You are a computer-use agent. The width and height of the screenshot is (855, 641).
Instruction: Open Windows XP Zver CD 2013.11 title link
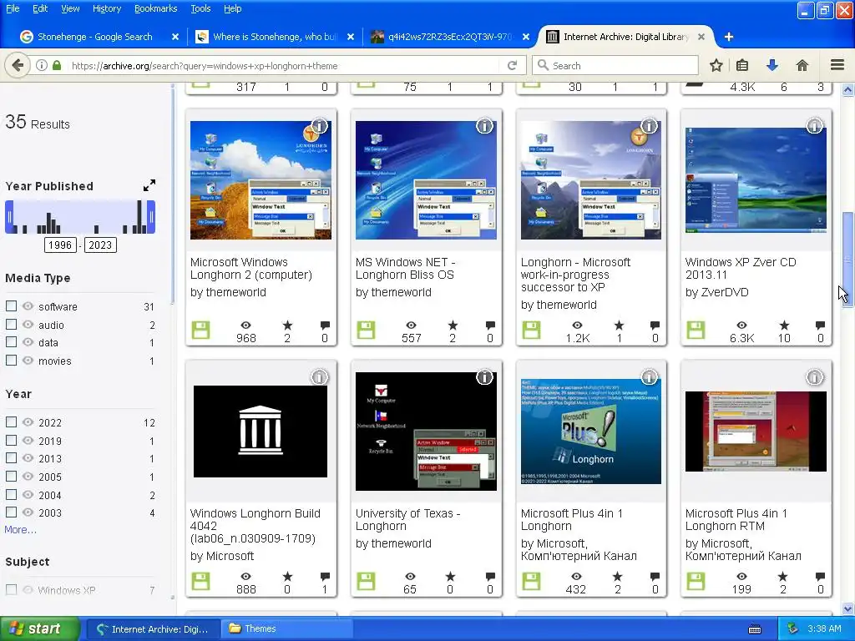[x=741, y=268]
